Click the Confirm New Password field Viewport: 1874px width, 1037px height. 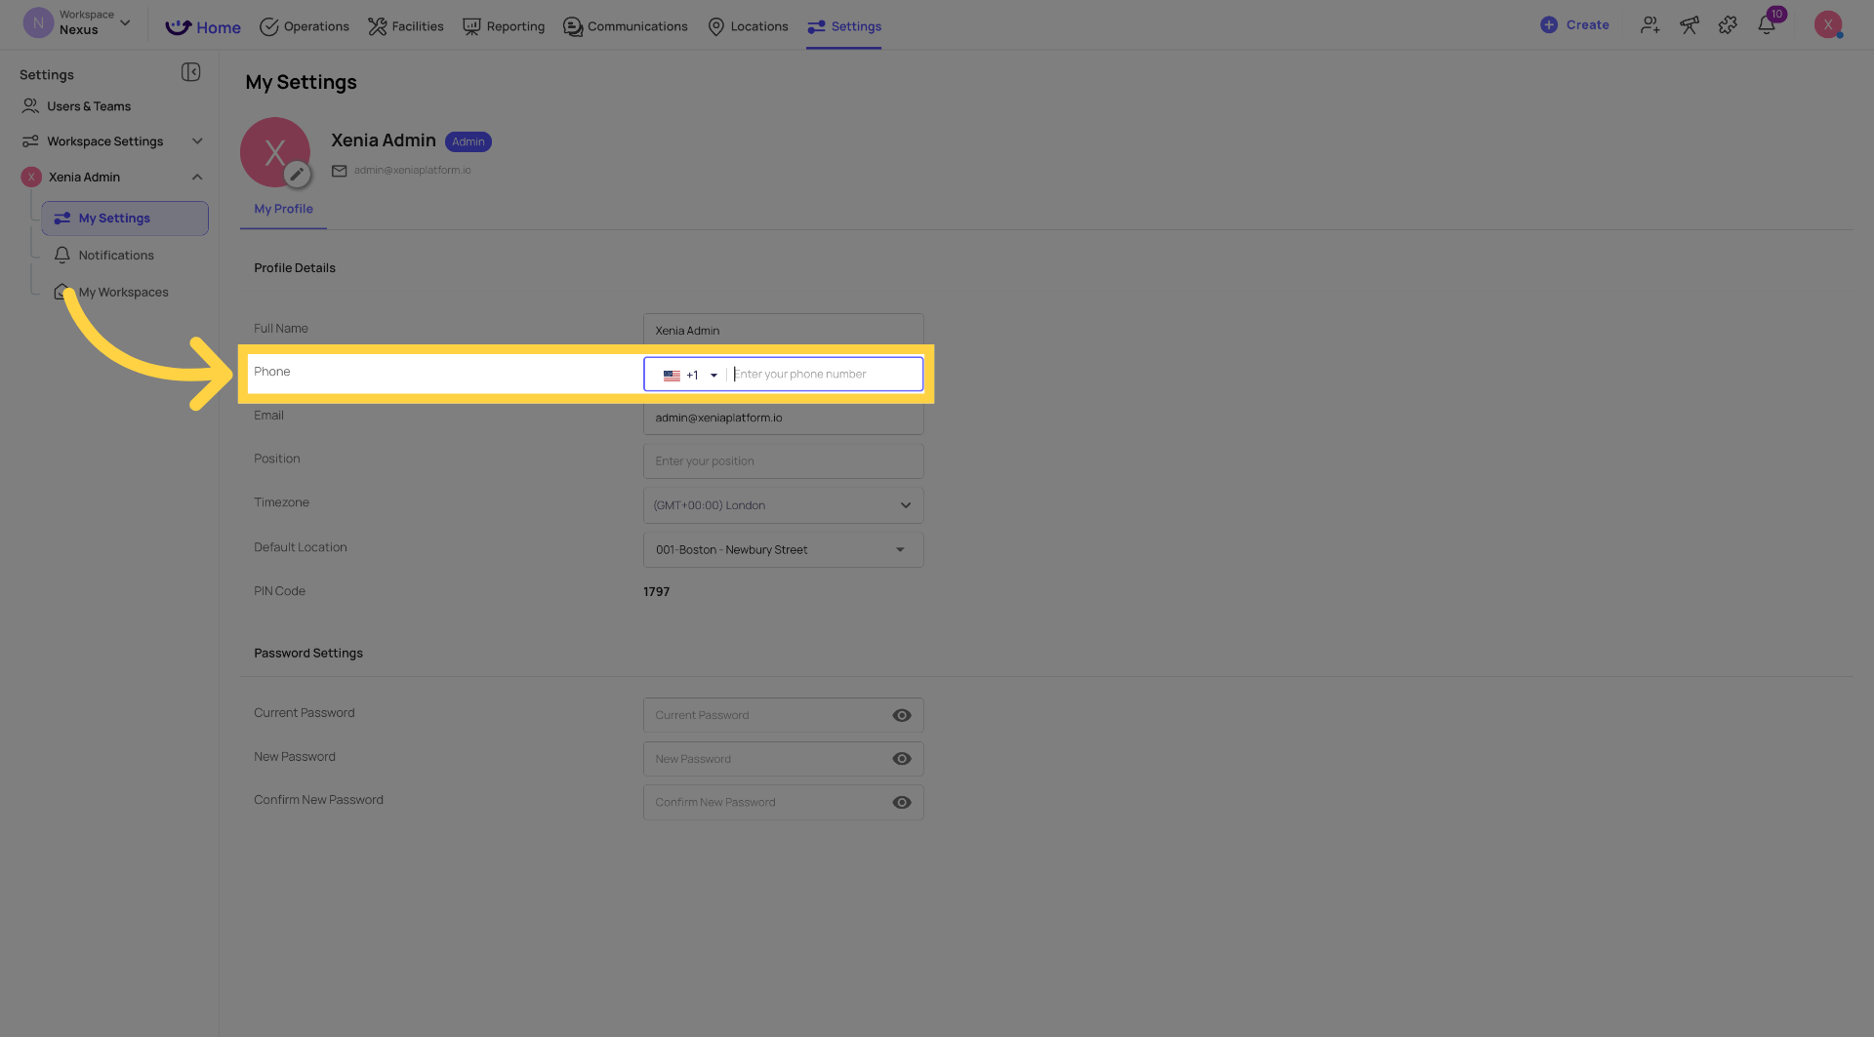point(784,803)
